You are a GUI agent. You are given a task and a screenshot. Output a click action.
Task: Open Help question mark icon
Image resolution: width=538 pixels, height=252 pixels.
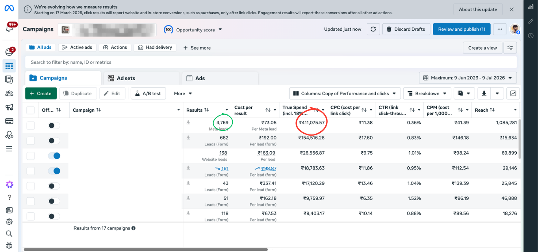9,197
